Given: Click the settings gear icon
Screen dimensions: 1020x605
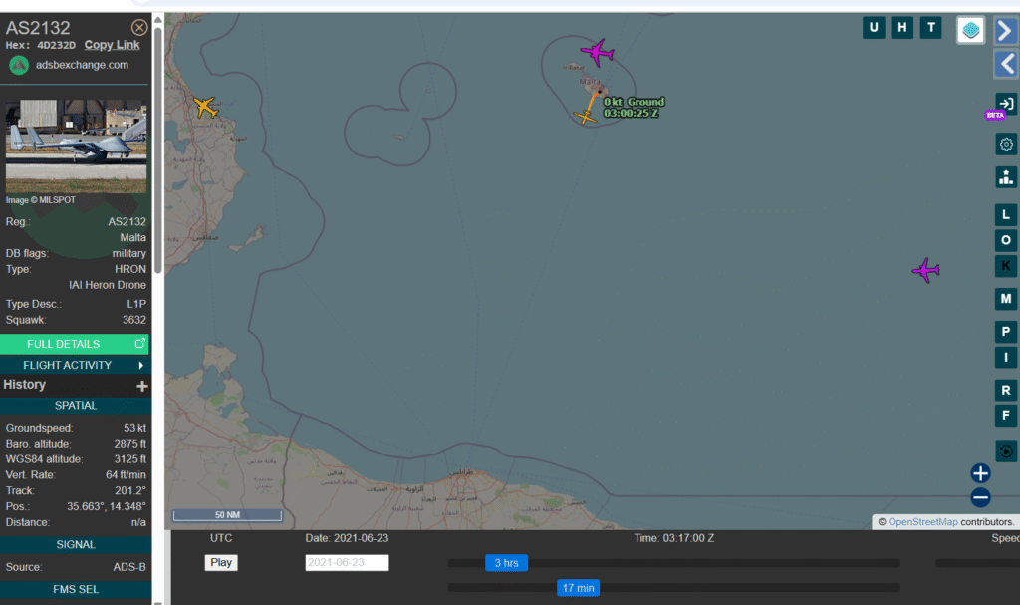Looking at the screenshot, I should (1006, 145).
